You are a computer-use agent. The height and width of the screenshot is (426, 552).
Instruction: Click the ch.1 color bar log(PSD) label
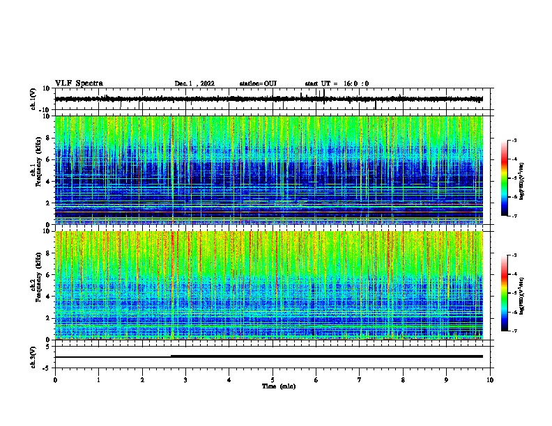[522, 182]
